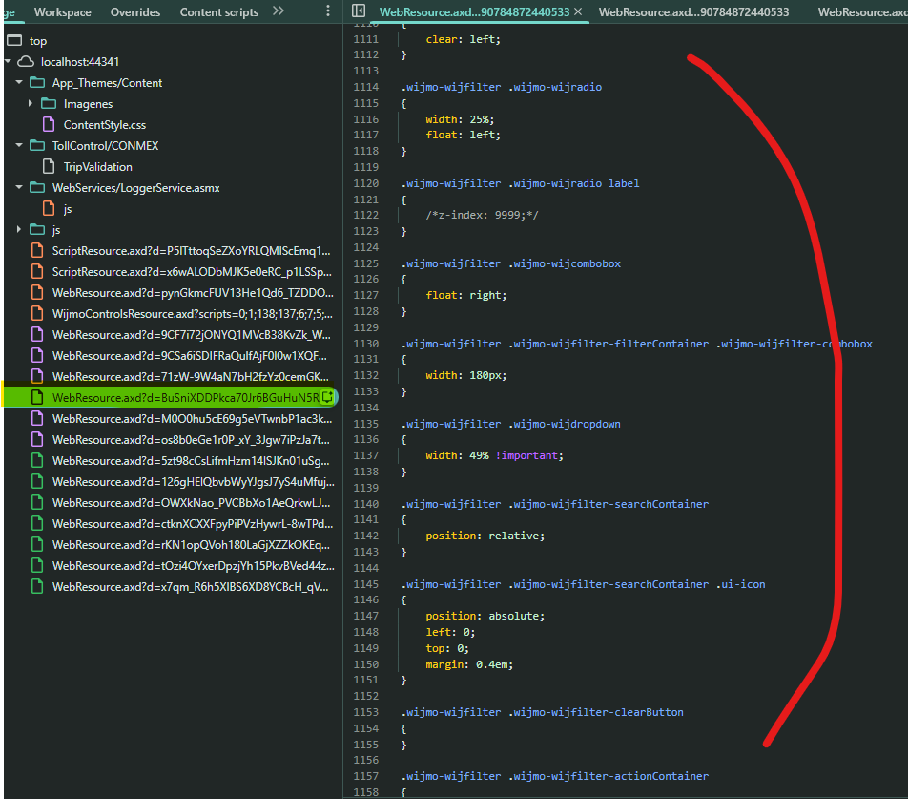
Task: Switch to the Workspace tab
Action: tap(63, 12)
